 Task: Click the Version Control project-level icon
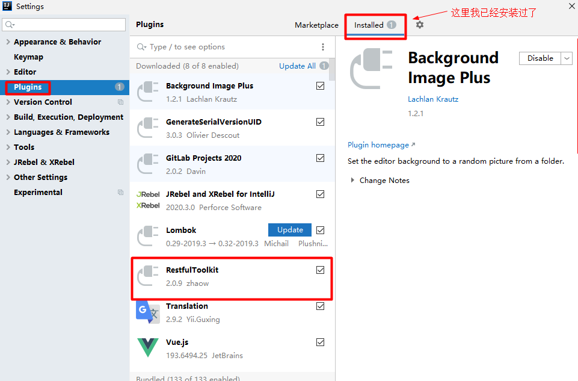click(x=120, y=102)
